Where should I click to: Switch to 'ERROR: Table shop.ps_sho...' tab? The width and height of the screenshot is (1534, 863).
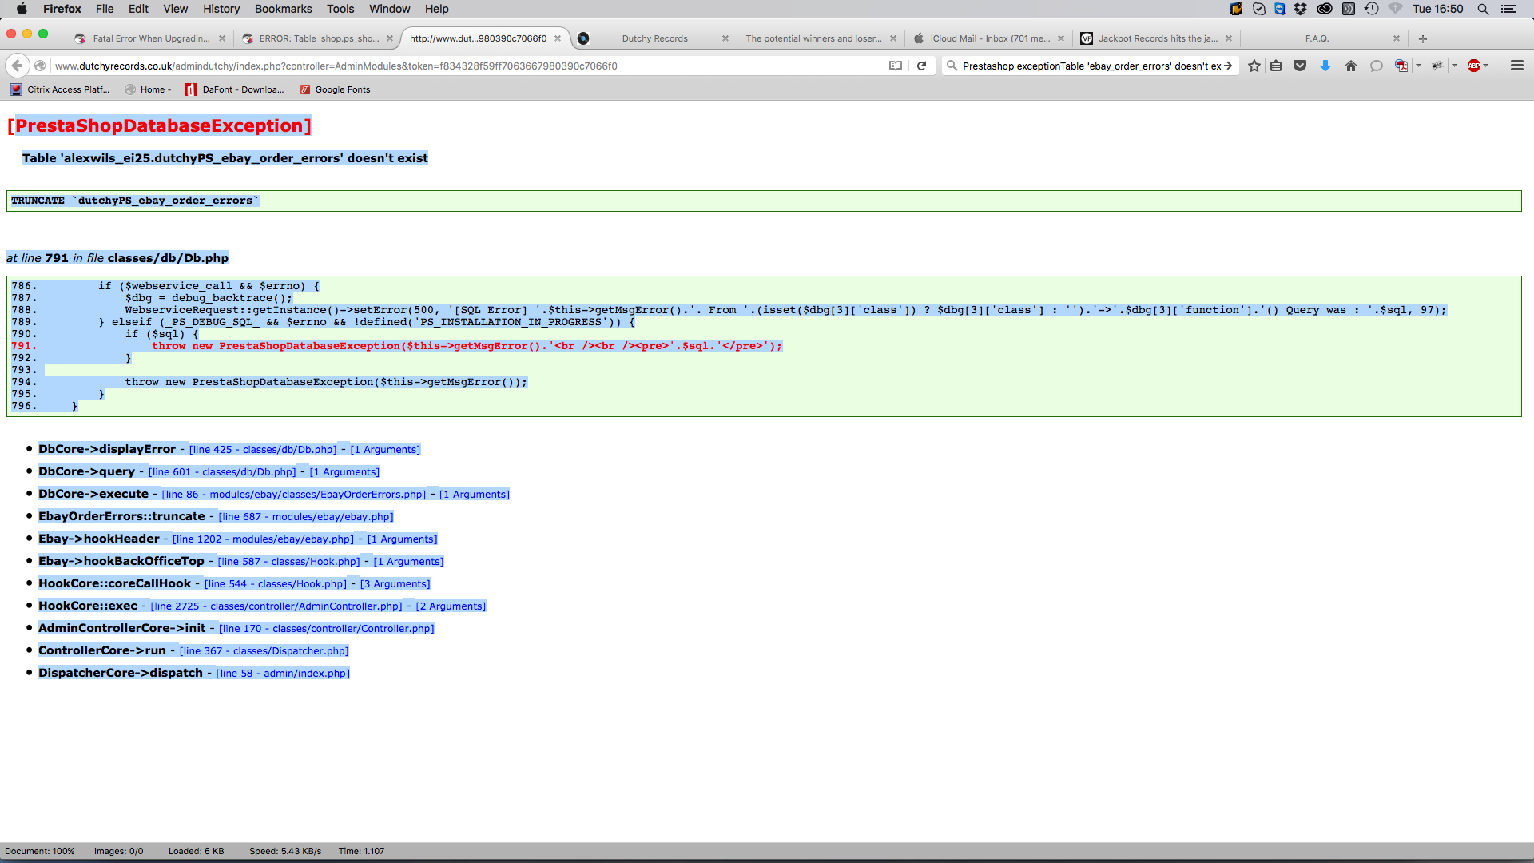[317, 38]
